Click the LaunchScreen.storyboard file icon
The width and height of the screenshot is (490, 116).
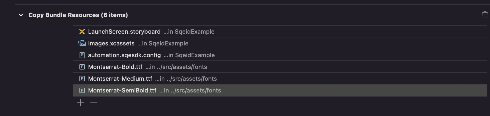82,32
